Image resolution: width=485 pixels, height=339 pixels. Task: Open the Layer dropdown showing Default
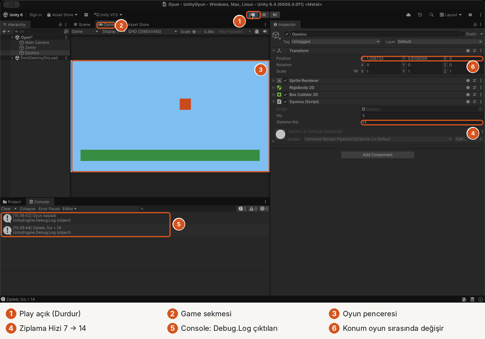click(440, 42)
